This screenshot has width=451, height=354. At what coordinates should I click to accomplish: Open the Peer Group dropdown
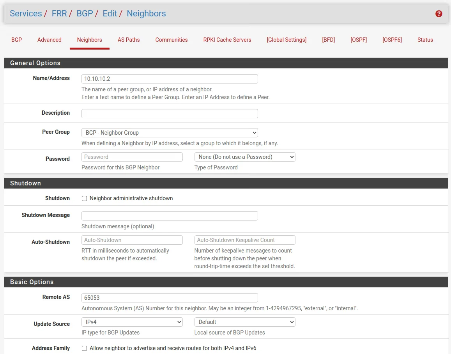[x=170, y=133]
